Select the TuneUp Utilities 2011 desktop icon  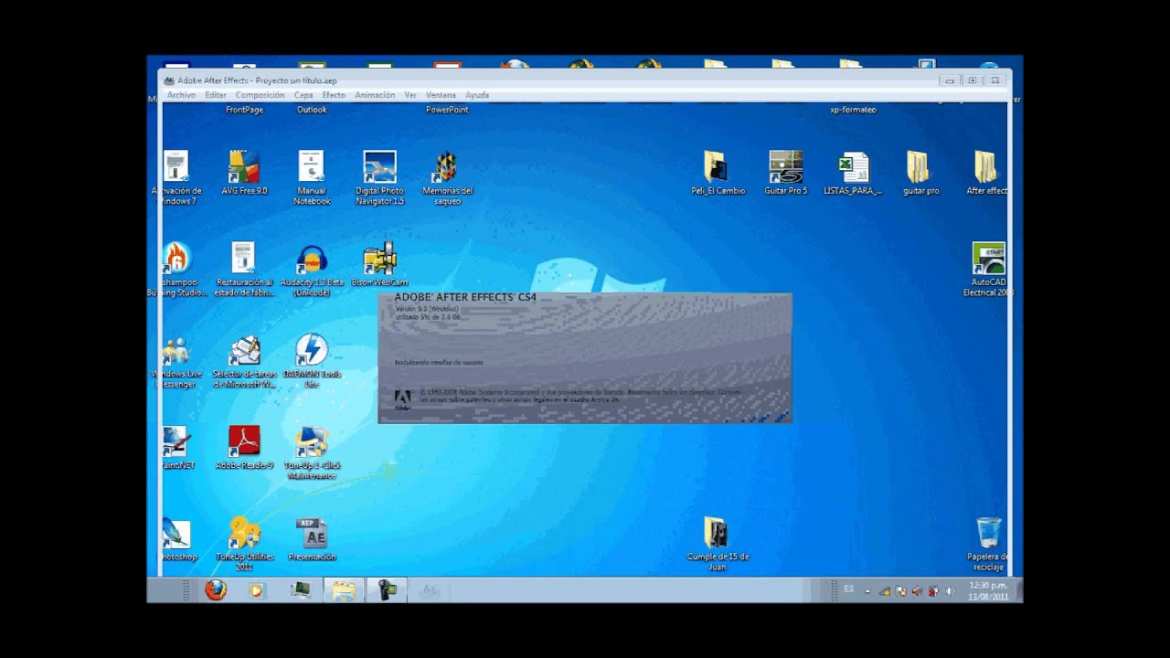pos(244,544)
